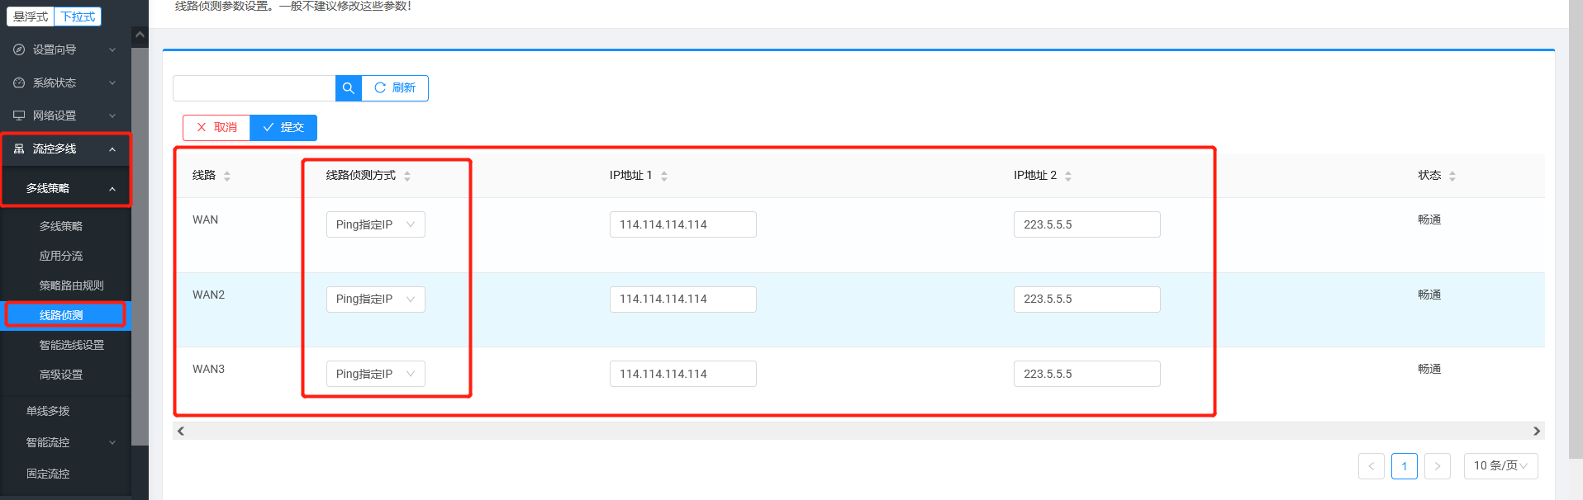The width and height of the screenshot is (1583, 500).
Task: Click the 刷新 refresh button
Action: (395, 88)
